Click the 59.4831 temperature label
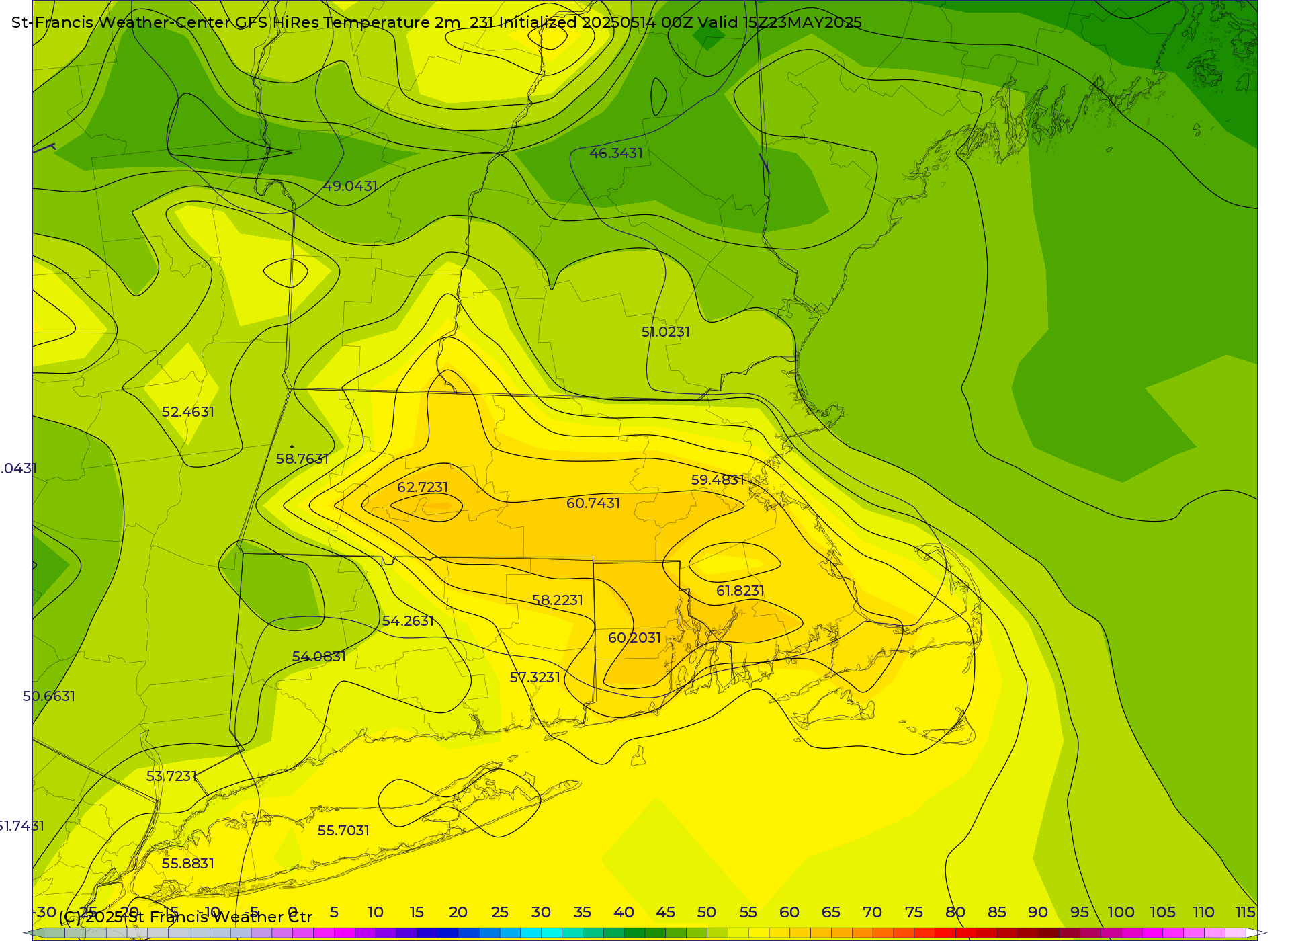 (x=718, y=480)
